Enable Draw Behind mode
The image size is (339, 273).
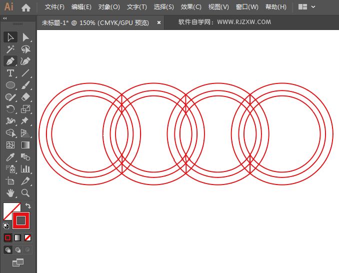pos(18,250)
